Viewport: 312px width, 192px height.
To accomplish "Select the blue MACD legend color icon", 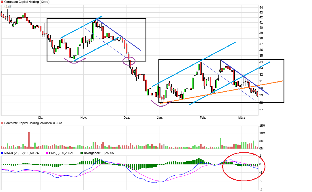I will point(2,153).
